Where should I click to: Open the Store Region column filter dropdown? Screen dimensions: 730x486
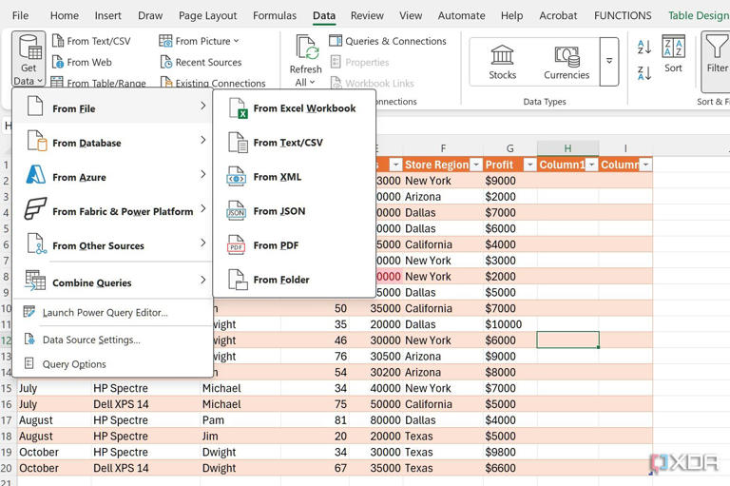click(475, 165)
